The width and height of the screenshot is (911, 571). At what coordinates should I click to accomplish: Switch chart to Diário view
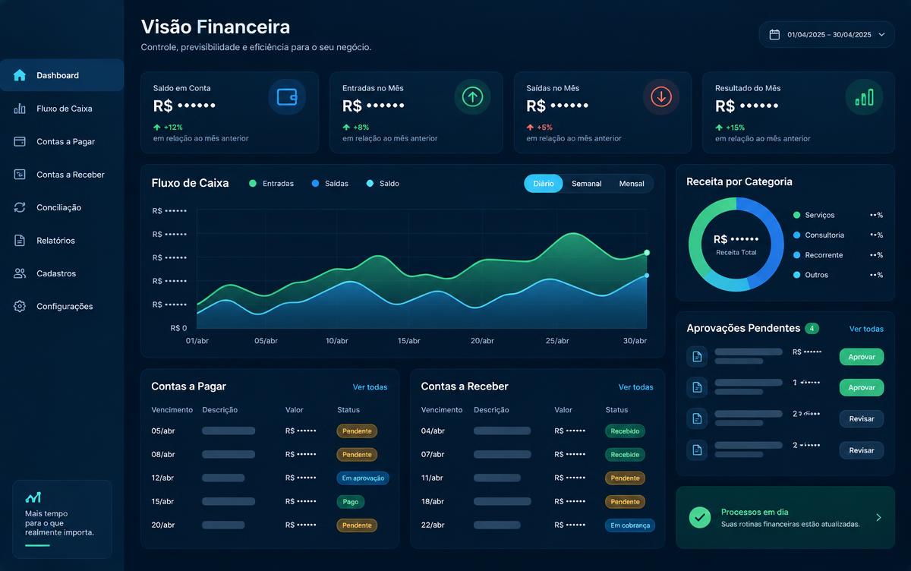pyautogui.click(x=544, y=184)
